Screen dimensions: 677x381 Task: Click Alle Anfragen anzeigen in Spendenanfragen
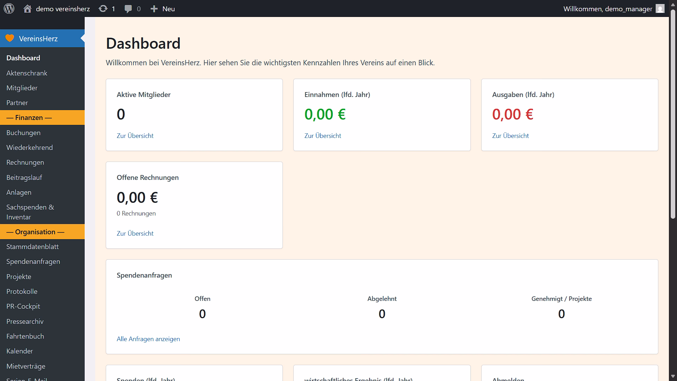tap(148, 339)
